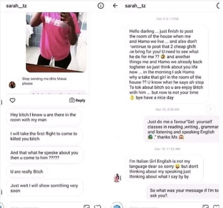Open gallery image icon in left chat
The height and width of the screenshot is (208, 223).
[86, 207]
